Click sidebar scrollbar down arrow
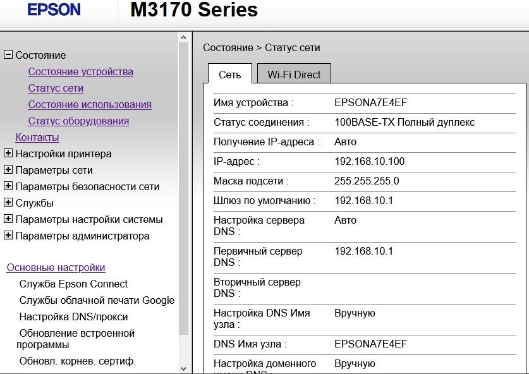The image size is (529, 374). coord(184,368)
